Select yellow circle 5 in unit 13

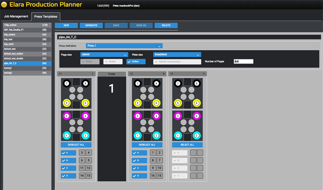(178, 103)
